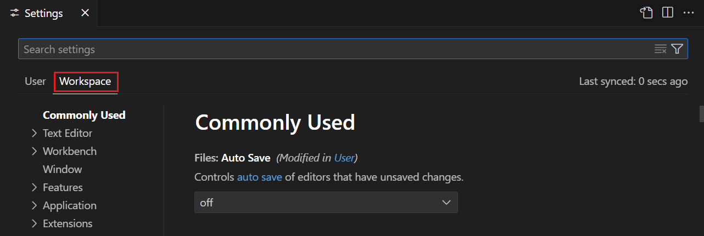Switch to the User settings tab
704x236 pixels.
click(35, 82)
